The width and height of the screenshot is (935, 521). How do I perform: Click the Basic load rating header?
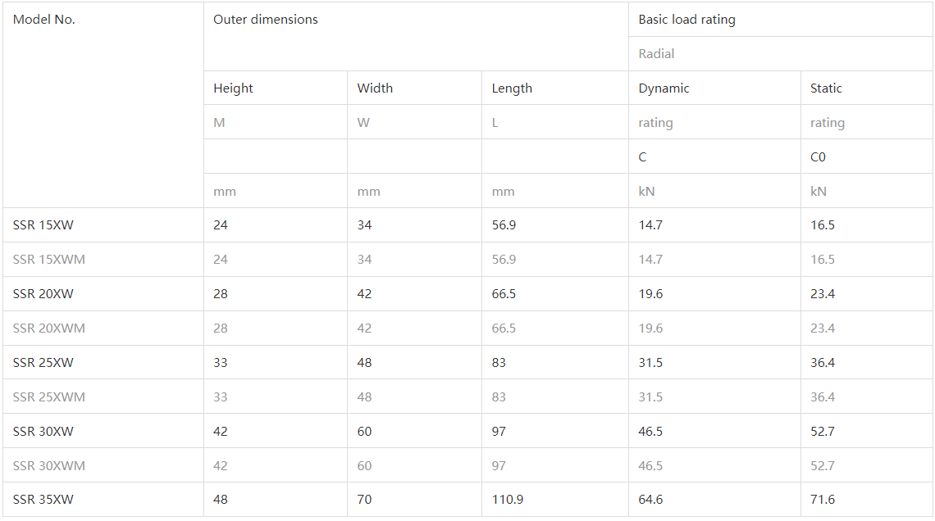(x=687, y=20)
